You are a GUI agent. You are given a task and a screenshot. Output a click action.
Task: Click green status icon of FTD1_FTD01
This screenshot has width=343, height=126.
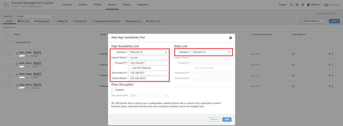[x=17, y=53]
